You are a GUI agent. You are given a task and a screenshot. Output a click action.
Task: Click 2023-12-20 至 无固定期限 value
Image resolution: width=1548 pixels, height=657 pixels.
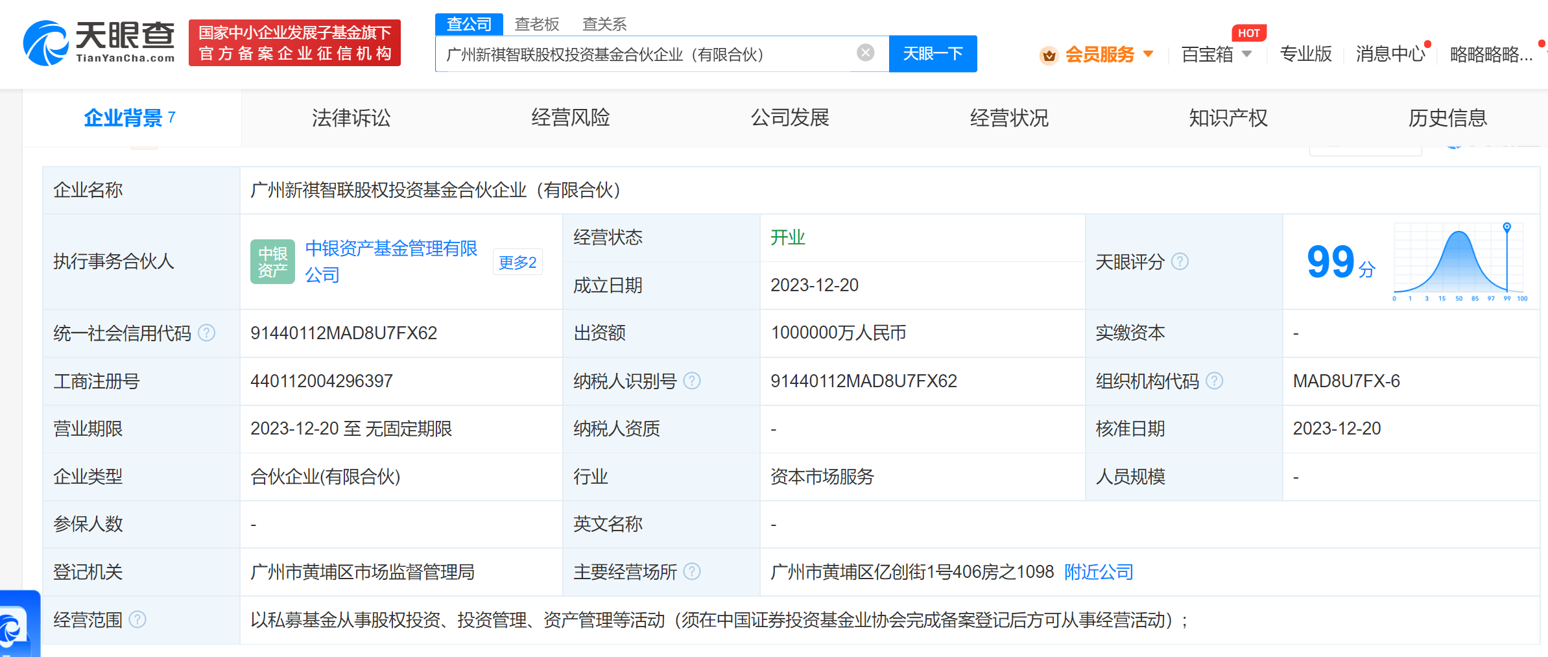pyautogui.click(x=351, y=429)
